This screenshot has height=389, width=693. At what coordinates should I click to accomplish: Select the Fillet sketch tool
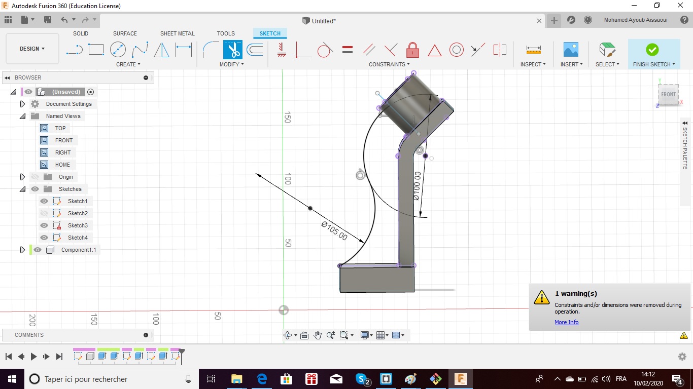coord(211,50)
